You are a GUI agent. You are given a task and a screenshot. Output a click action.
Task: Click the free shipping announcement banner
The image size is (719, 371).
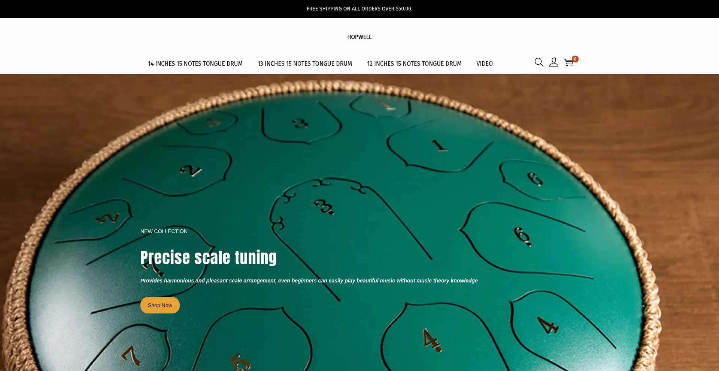359,9
